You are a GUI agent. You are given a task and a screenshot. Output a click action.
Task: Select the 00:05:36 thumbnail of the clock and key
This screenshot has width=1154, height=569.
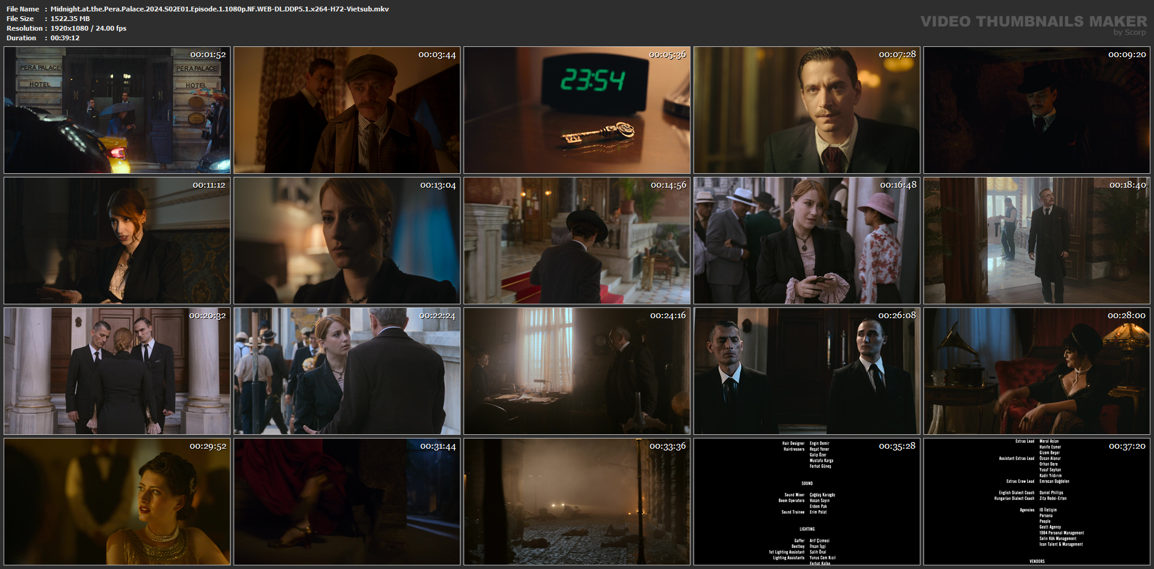[577, 110]
